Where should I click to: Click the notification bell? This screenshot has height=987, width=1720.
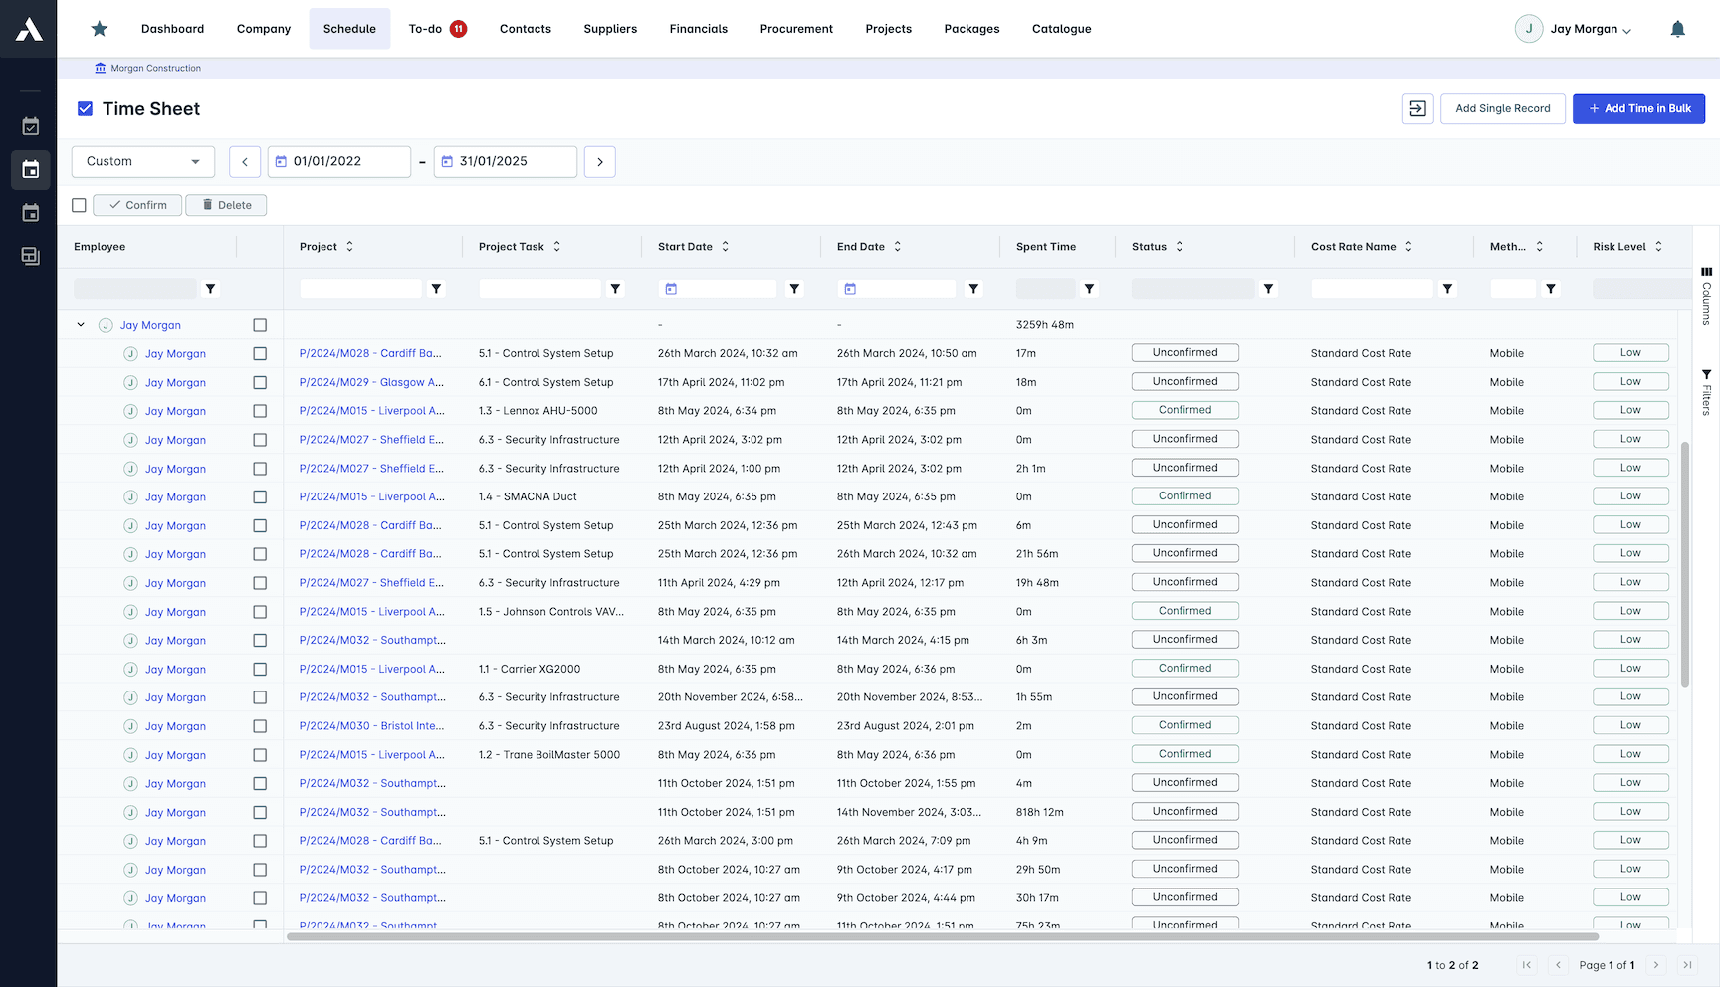click(1677, 28)
